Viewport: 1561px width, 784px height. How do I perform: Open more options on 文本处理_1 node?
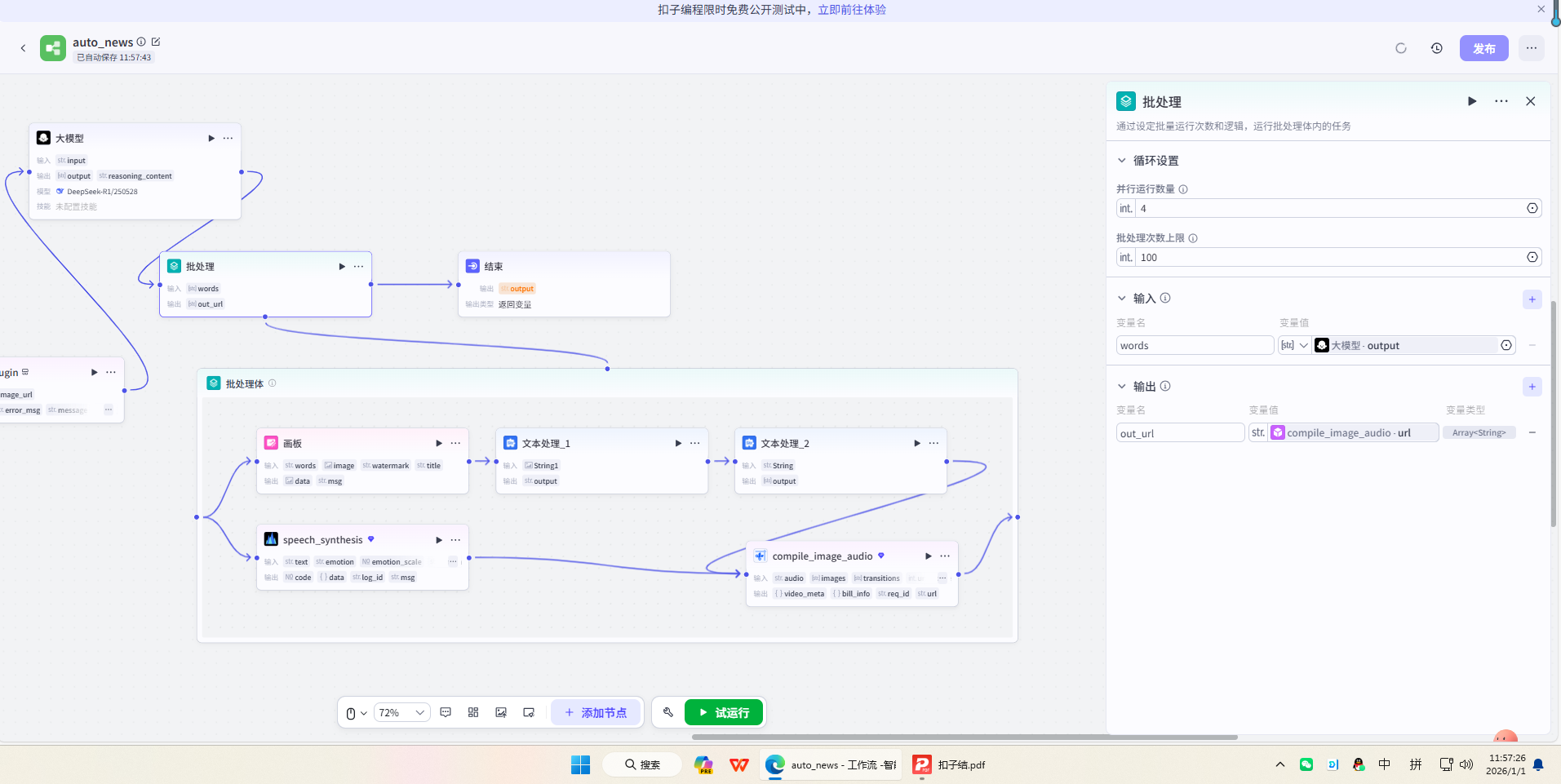pos(694,443)
